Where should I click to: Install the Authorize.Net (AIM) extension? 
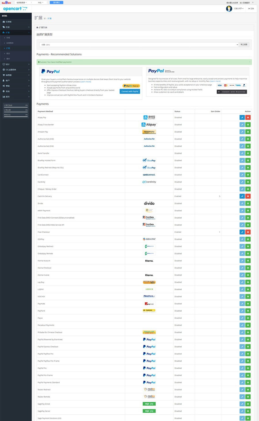click(x=248, y=139)
